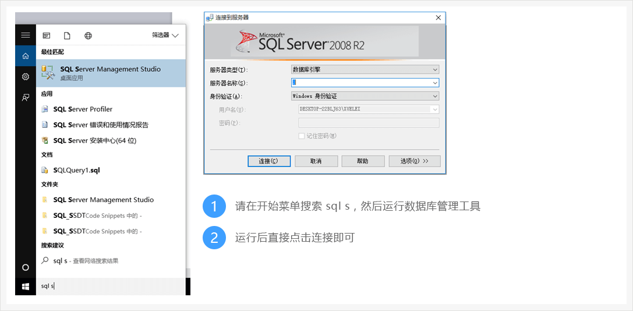This screenshot has height=311, width=633.
Task: Close the 连接到服务器 dialog
Action: point(438,18)
